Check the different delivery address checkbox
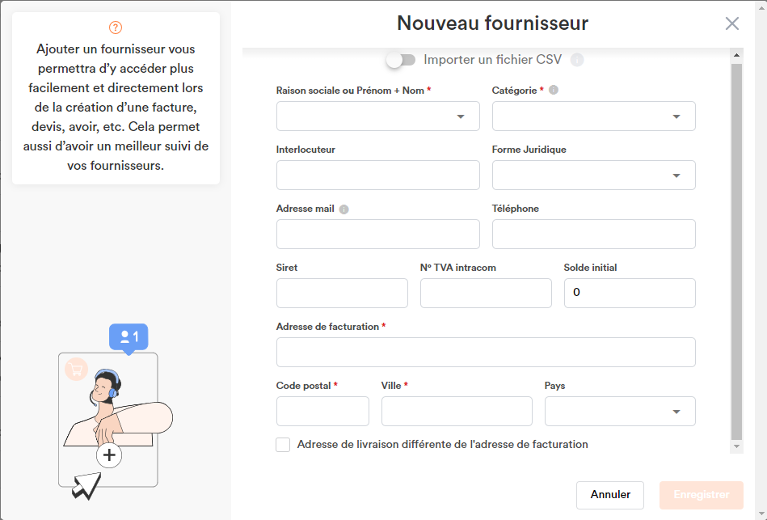 (283, 445)
